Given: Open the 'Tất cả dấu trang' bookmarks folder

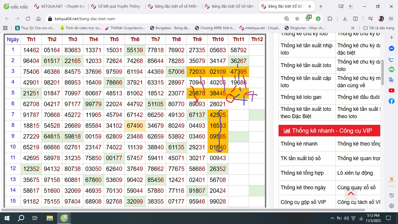Looking at the screenshot, I should (x=379, y=28).
